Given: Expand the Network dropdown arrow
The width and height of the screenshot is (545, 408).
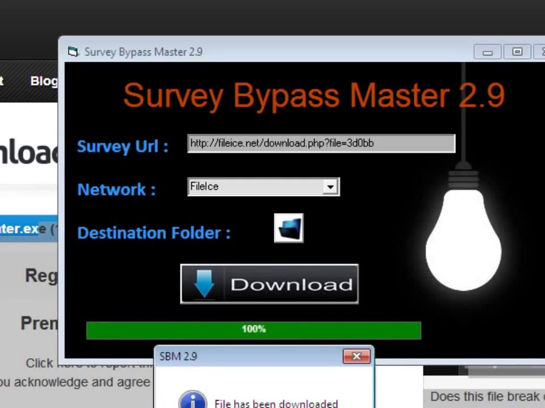Looking at the screenshot, I should point(330,187).
